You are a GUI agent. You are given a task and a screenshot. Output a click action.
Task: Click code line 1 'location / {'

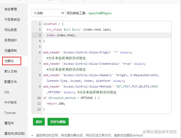coord(53,24)
